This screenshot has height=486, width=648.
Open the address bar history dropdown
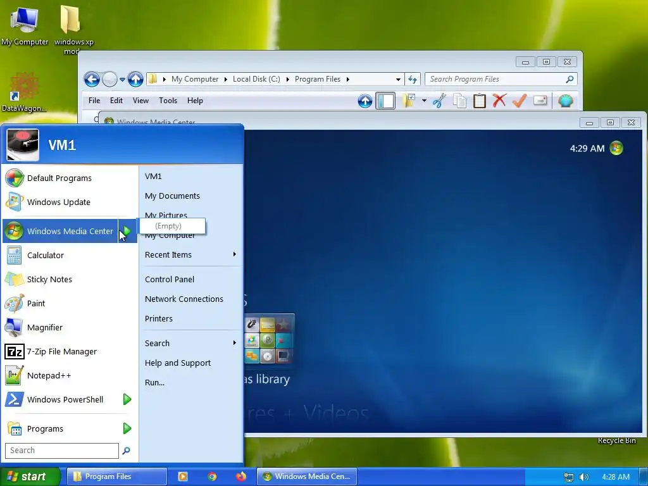coord(398,79)
